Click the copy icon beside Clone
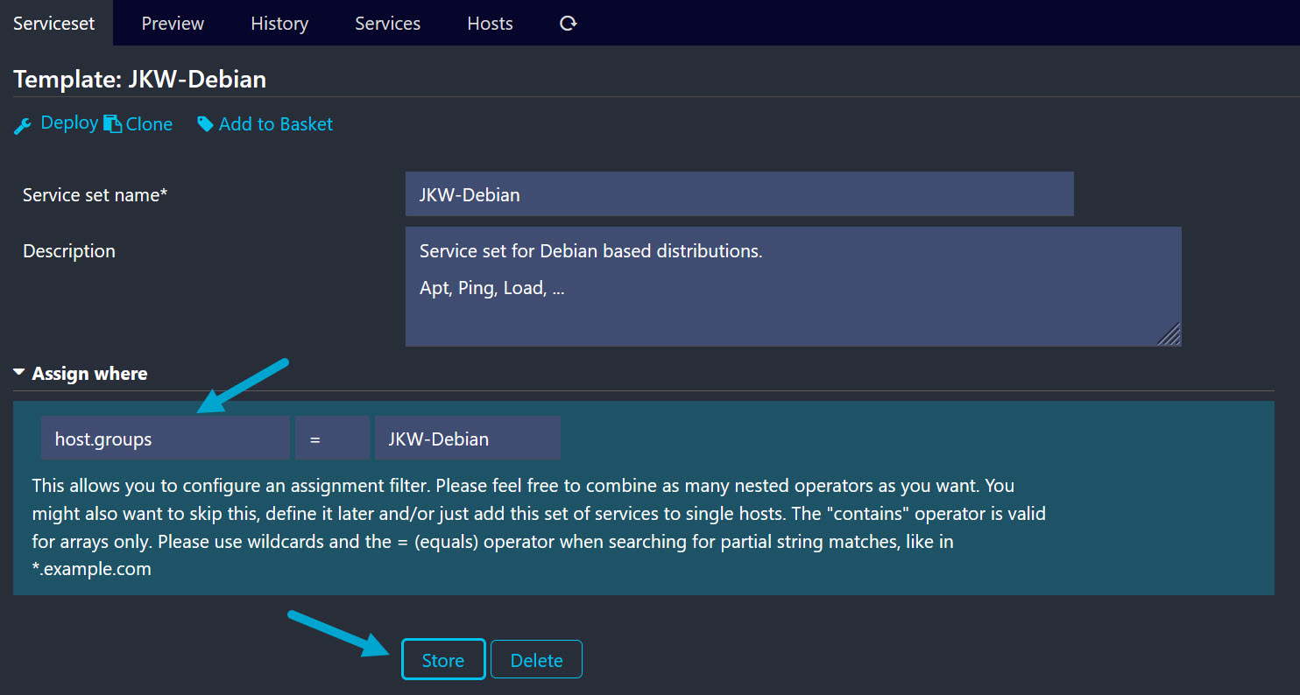This screenshot has width=1300, height=695. coord(112,124)
